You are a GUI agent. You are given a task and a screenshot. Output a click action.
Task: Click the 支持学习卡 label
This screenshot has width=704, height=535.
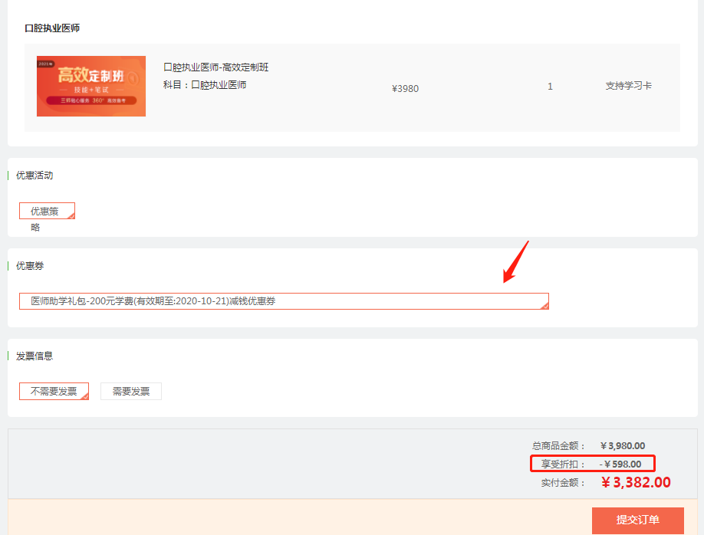pos(628,86)
